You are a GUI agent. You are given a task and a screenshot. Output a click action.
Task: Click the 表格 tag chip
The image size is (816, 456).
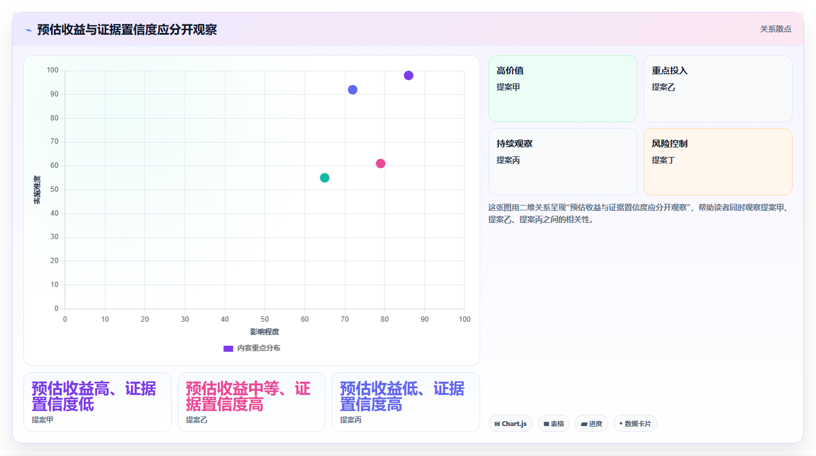[x=554, y=424]
